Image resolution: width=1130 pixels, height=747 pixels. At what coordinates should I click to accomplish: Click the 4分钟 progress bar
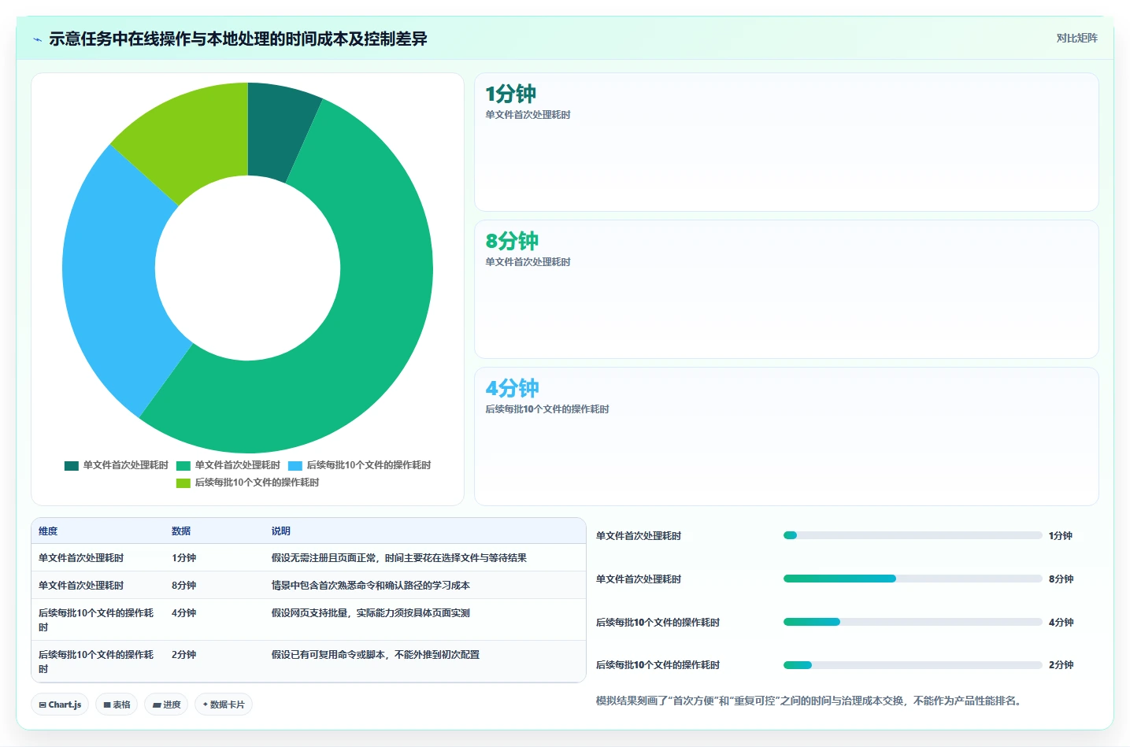(913, 622)
